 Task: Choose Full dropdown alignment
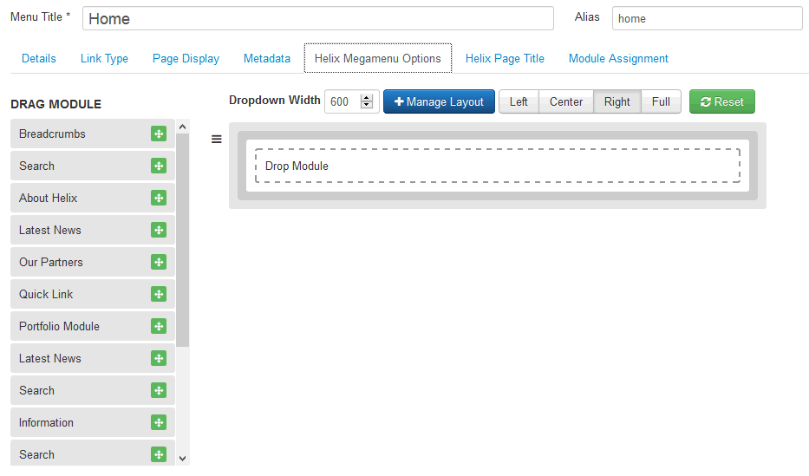661,101
